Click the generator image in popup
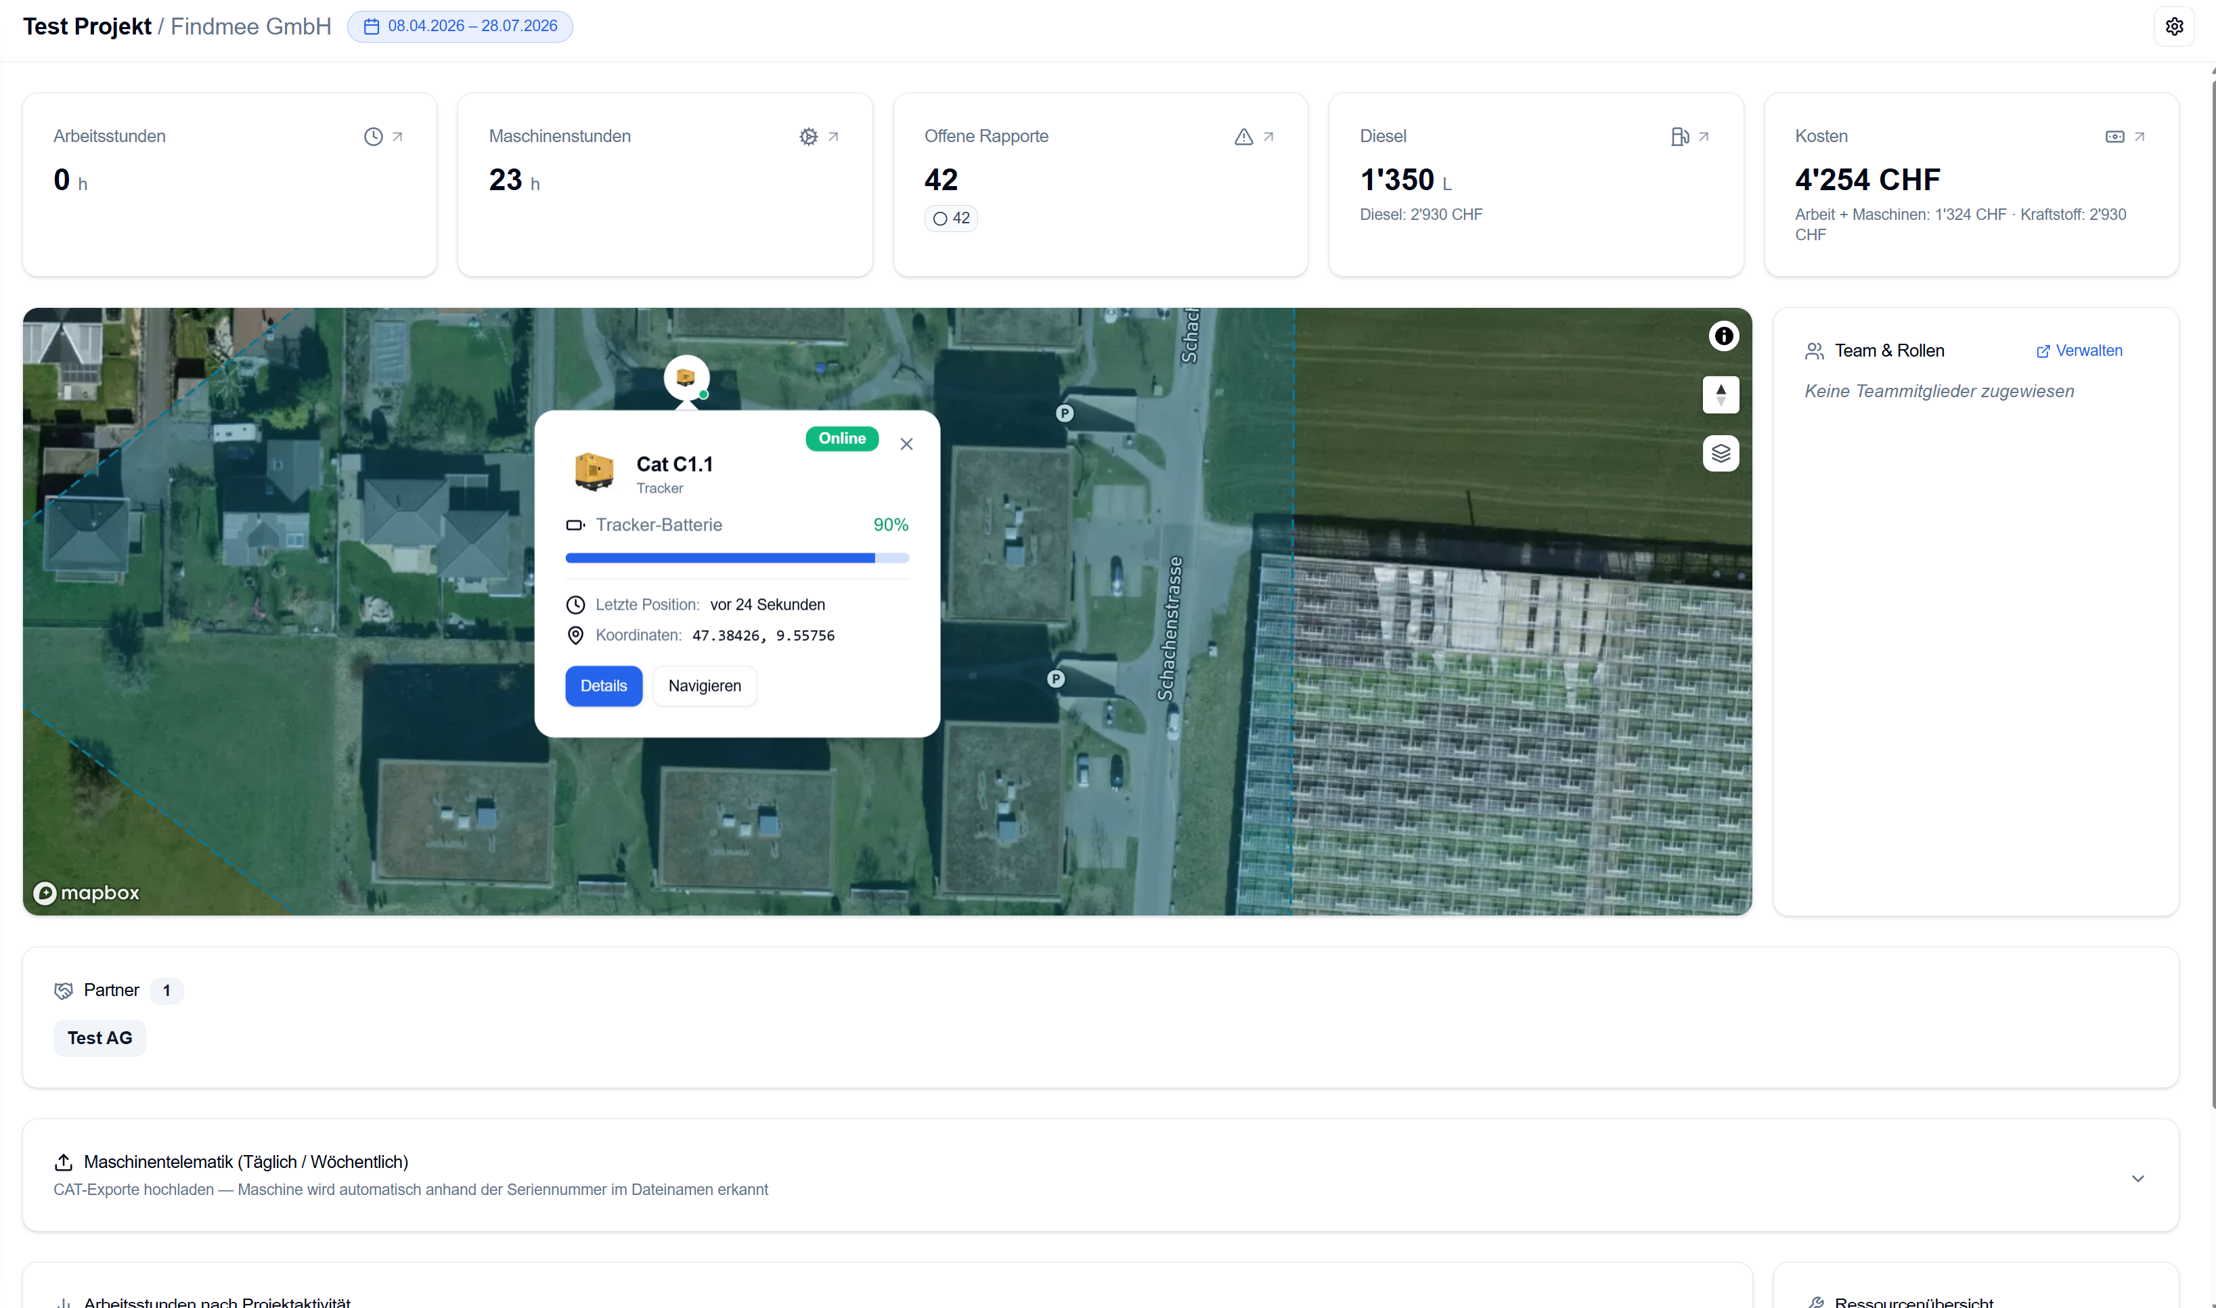 pyautogui.click(x=593, y=472)
